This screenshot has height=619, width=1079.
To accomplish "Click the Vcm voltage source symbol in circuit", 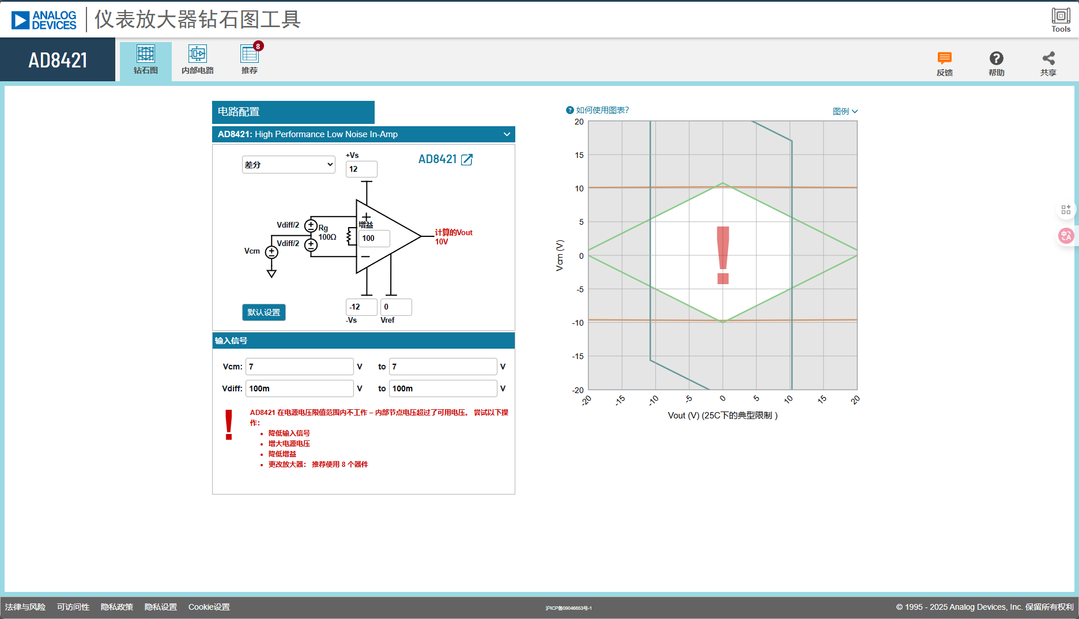I will (x=271, y=252).
